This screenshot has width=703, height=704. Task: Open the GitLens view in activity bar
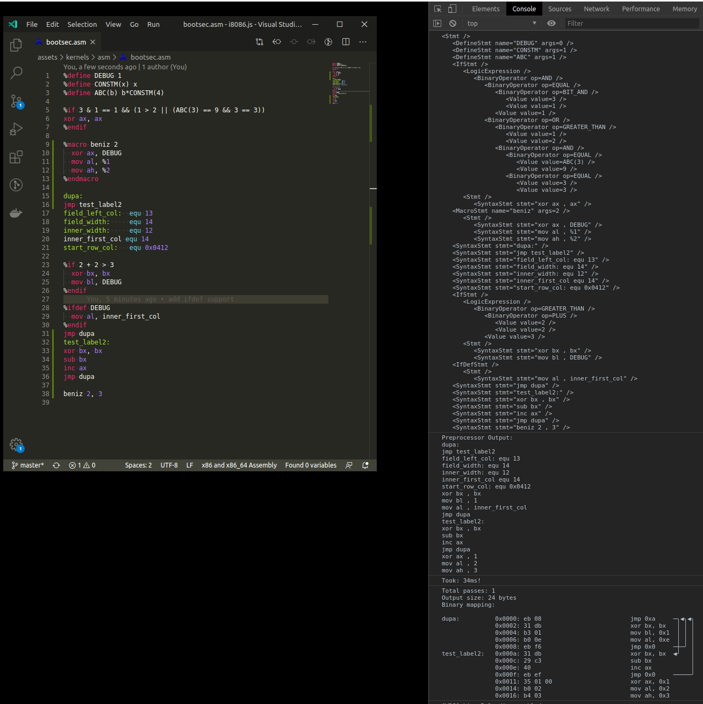16,185
